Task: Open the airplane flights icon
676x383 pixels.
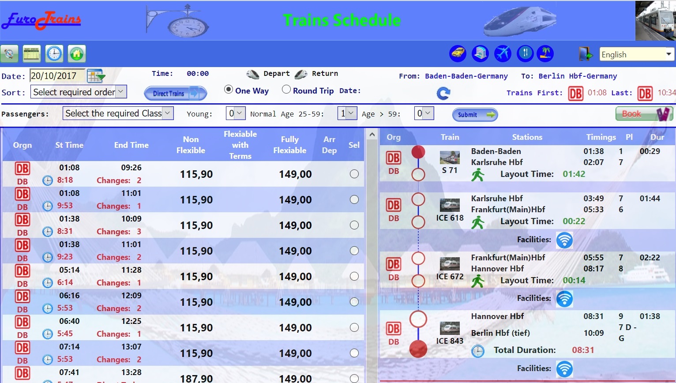Action: [503, 54]
